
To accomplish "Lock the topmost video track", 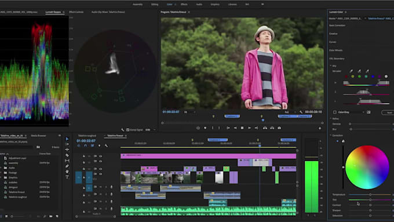I will 83,156.
